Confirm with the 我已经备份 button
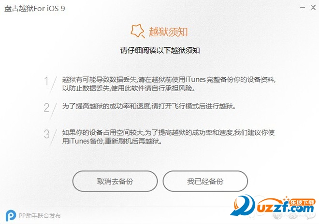The height and width of the screenshot is (224, 319). pyautogui.click(x=205, y=181)
